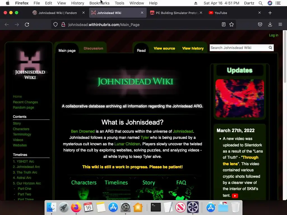Open the Story tile
The image size is (287, 215).
[x=149, y=189]
